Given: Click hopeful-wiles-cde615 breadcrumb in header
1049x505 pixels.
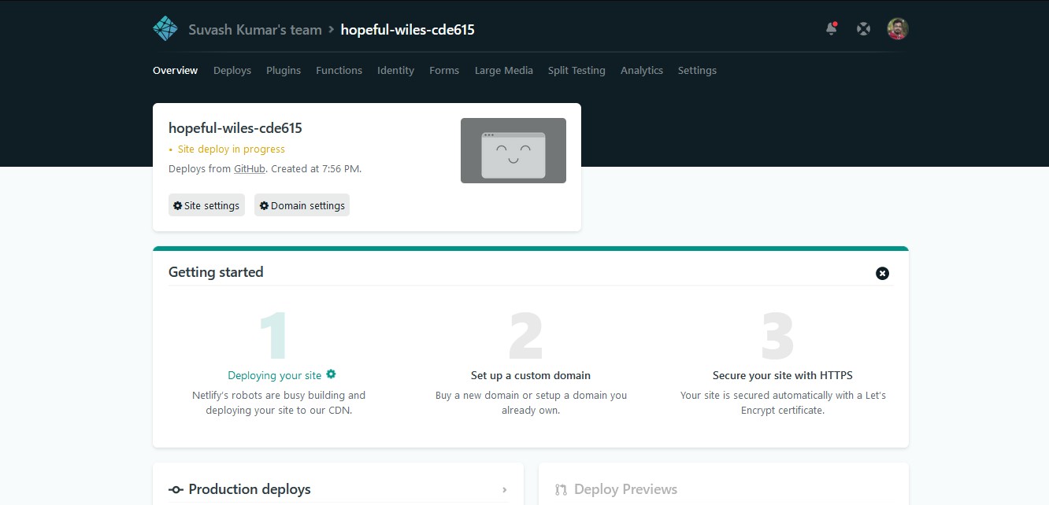Looking at the screenshot, I should point(407,30).
